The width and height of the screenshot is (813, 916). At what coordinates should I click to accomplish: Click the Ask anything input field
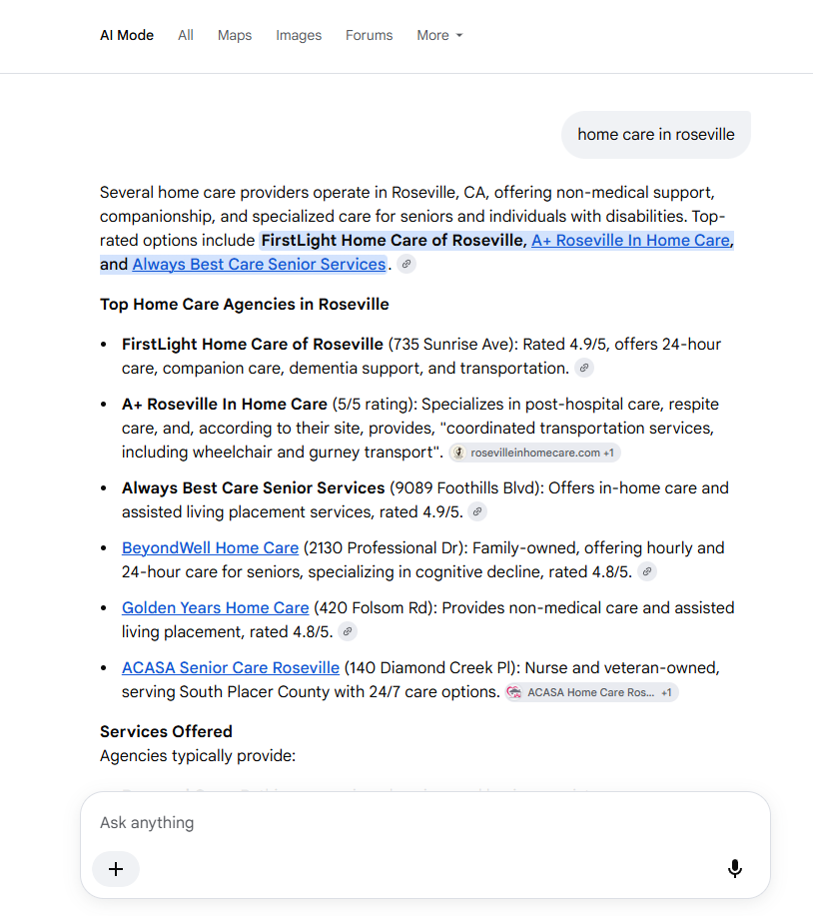pyautogui.click(x=425, y=822)
